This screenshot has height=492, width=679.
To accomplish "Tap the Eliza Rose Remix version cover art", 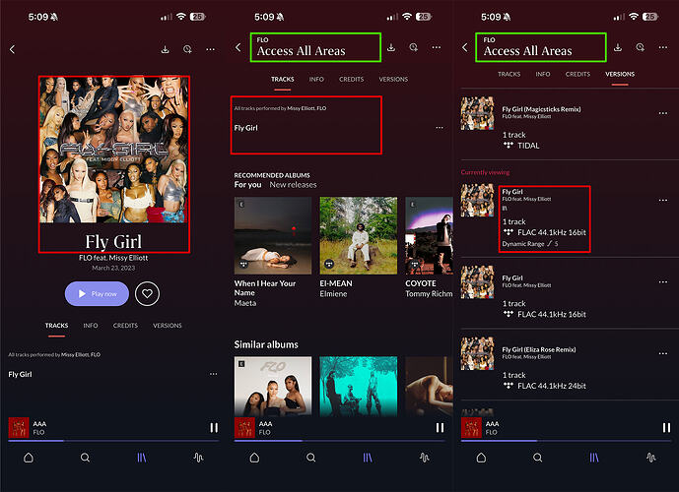I will (x=477, y=353).
